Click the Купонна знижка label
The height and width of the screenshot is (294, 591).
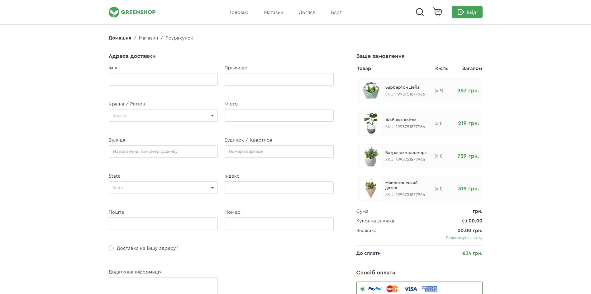tap(375, 221)
